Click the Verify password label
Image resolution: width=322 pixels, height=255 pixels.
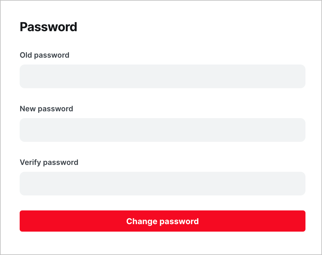[x=49, y=162]
